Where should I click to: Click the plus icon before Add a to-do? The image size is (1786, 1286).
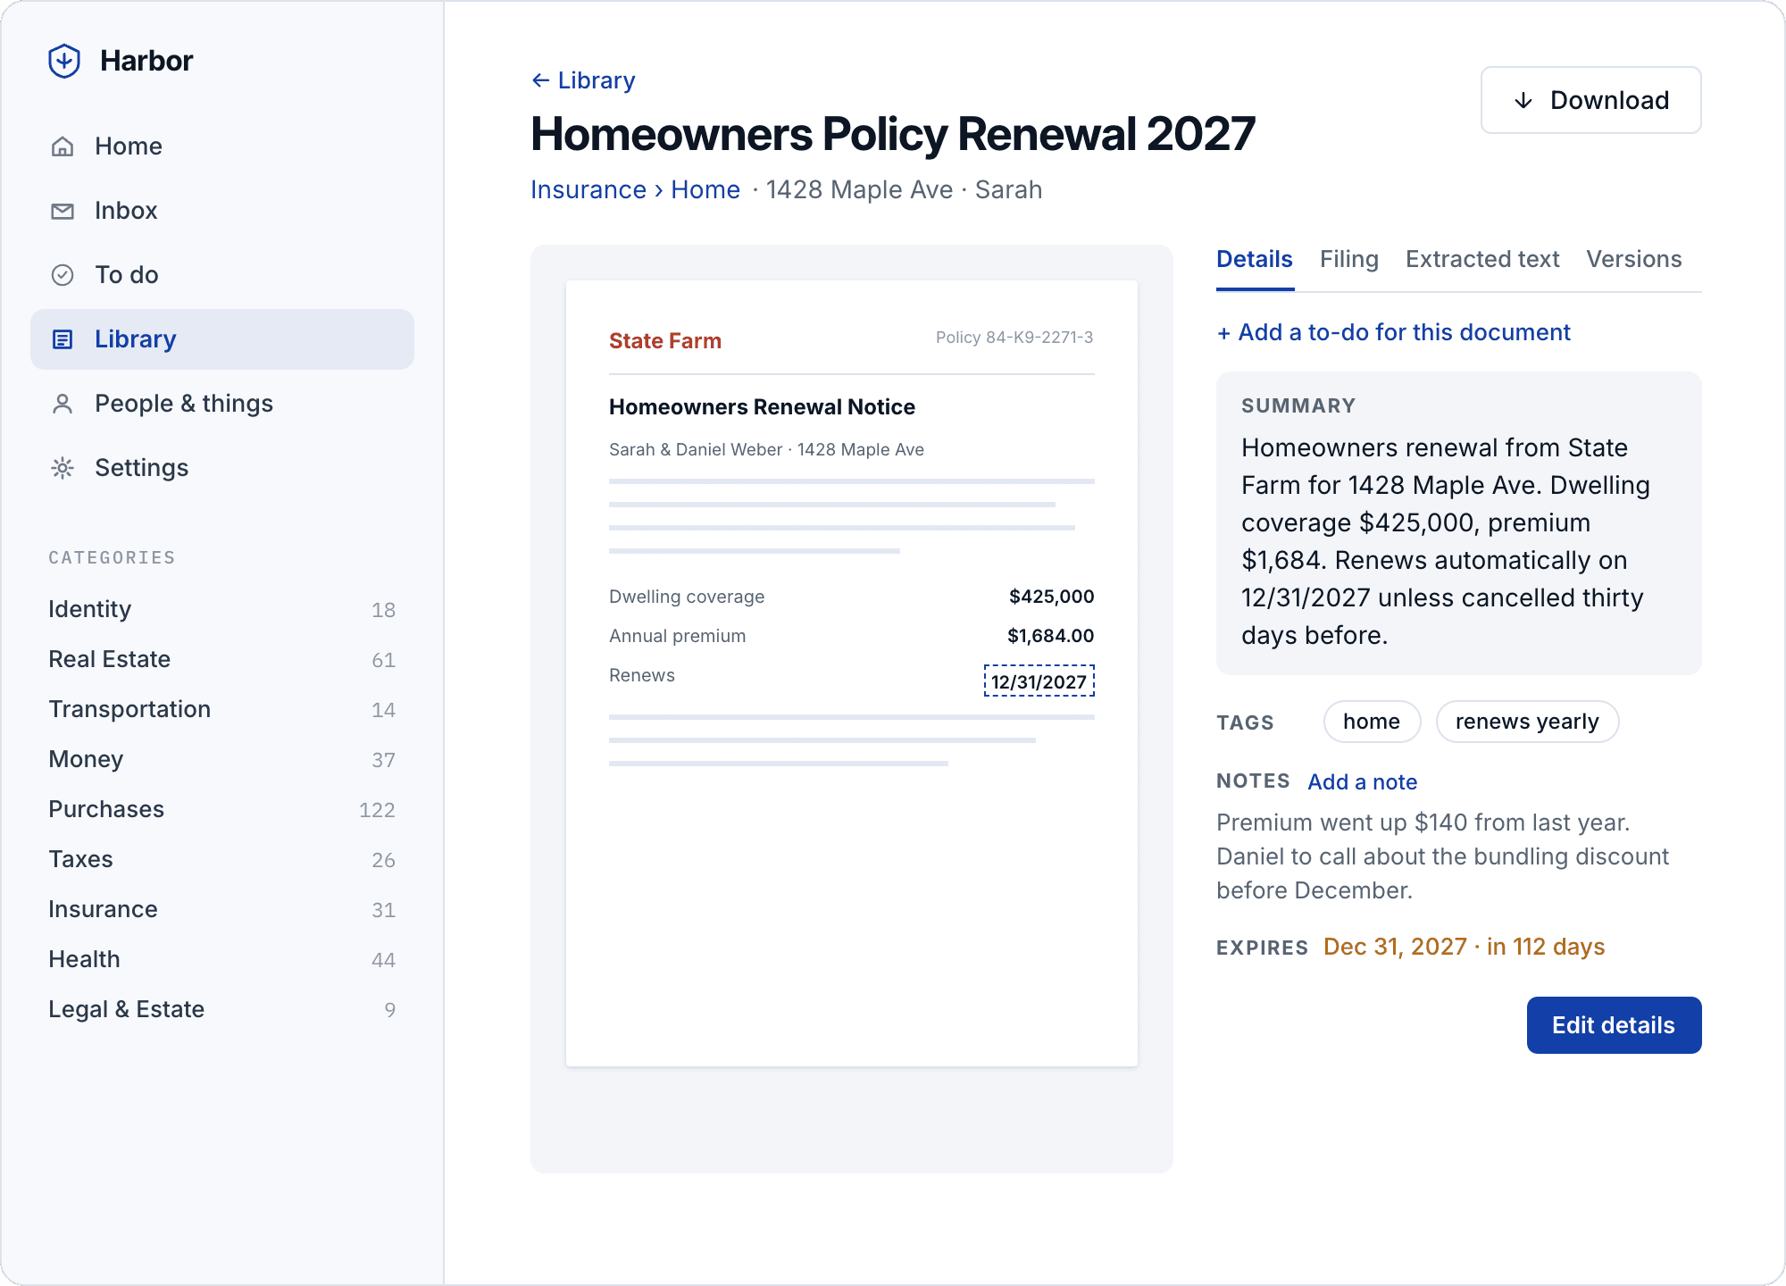(1224, 333)
